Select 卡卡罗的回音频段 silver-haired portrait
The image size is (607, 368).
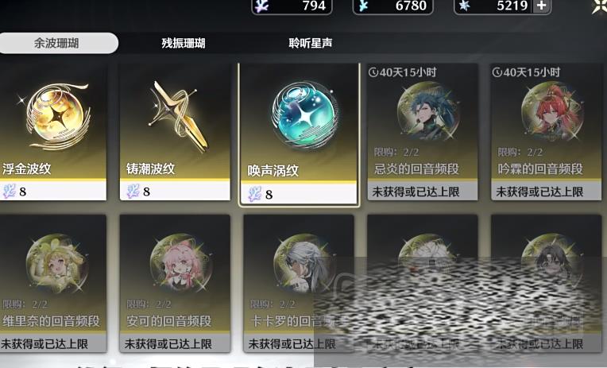click(x=303, y=263)
